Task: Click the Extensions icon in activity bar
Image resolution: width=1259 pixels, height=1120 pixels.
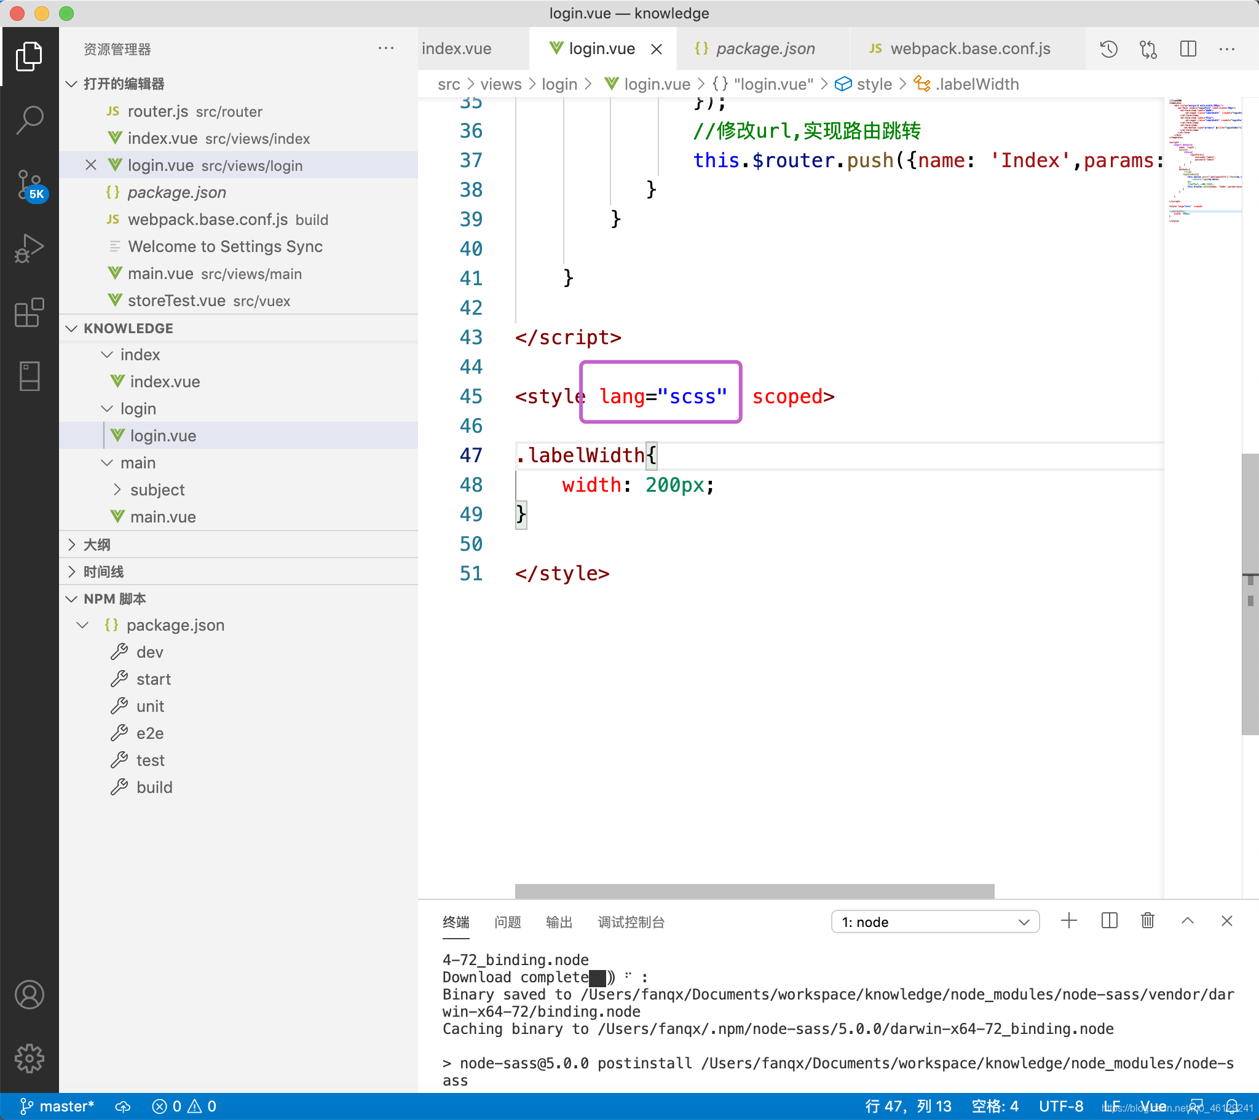Action: (x=29, y=312)
